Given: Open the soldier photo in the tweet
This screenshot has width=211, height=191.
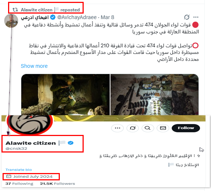Looking at the screenshot, I should click(x=65, y=95).
